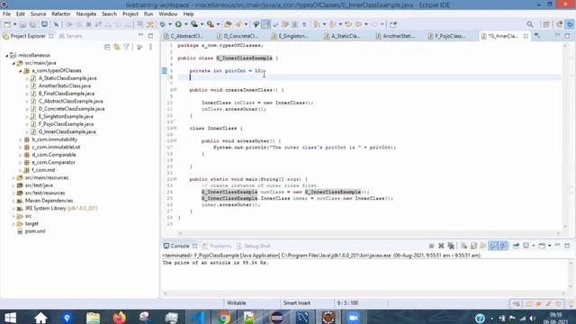Click the New file toolbar icon
Screen dimensions: 576x324
click(x=7, y=24)
